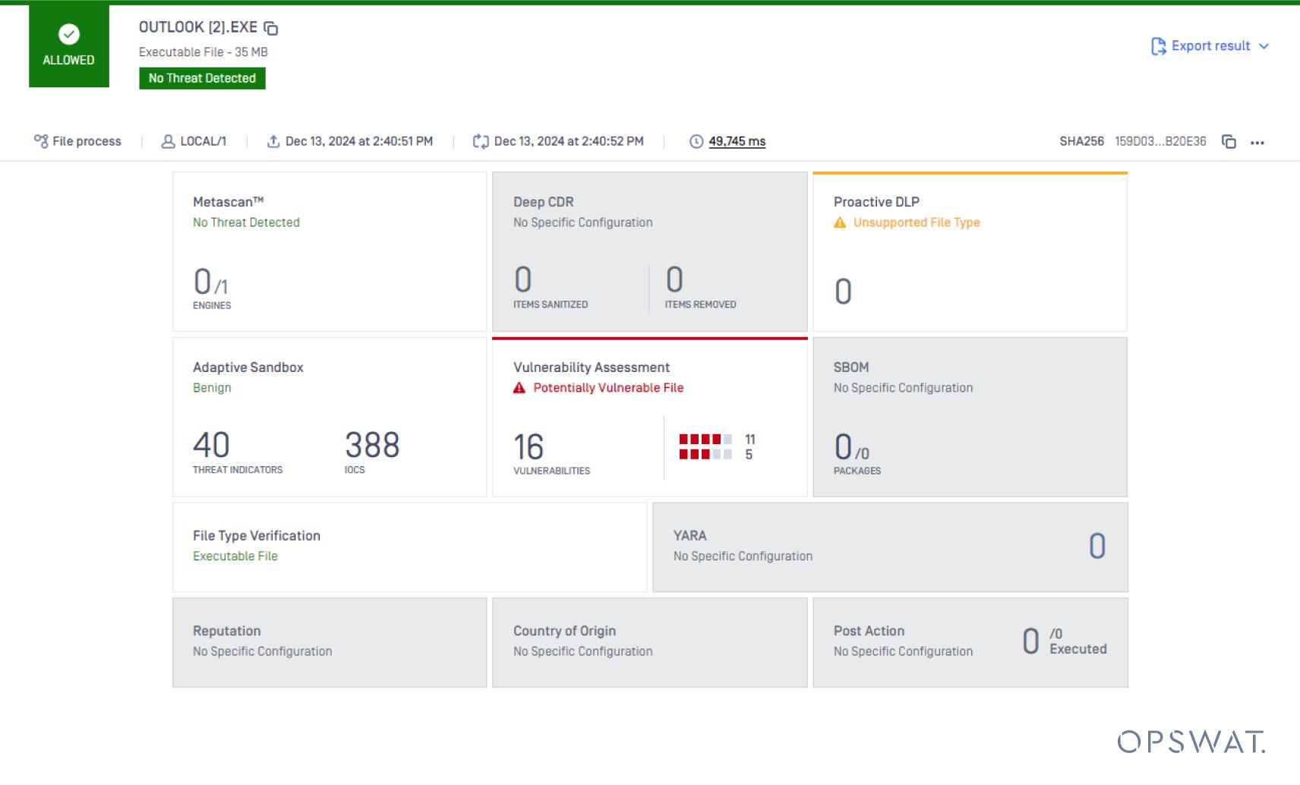This screenshot has height=785, width=1300.
Task: Open the more options ellipsis menu
Action: 1258,142
